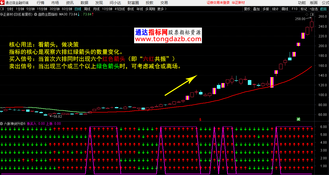
Task: Toggle the left sidebar panel icon
Action: 2,9
